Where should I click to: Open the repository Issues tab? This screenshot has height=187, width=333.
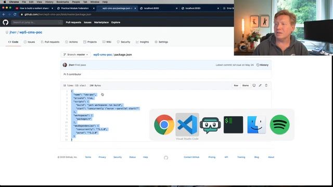[x=29, y=42]
